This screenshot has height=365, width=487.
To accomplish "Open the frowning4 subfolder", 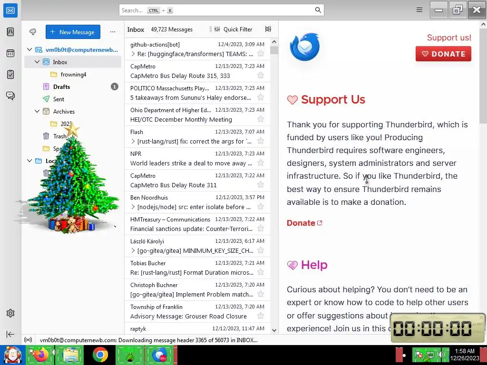I will click(73, 75).
